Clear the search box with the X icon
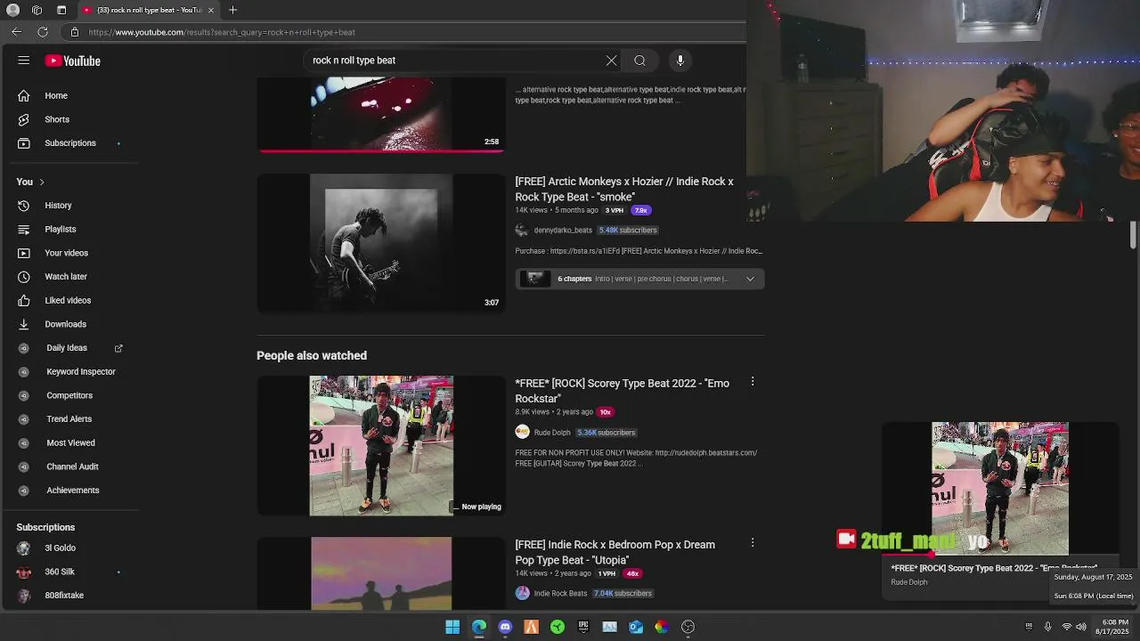The image size is (1140, 641). [x=611, y=61]
